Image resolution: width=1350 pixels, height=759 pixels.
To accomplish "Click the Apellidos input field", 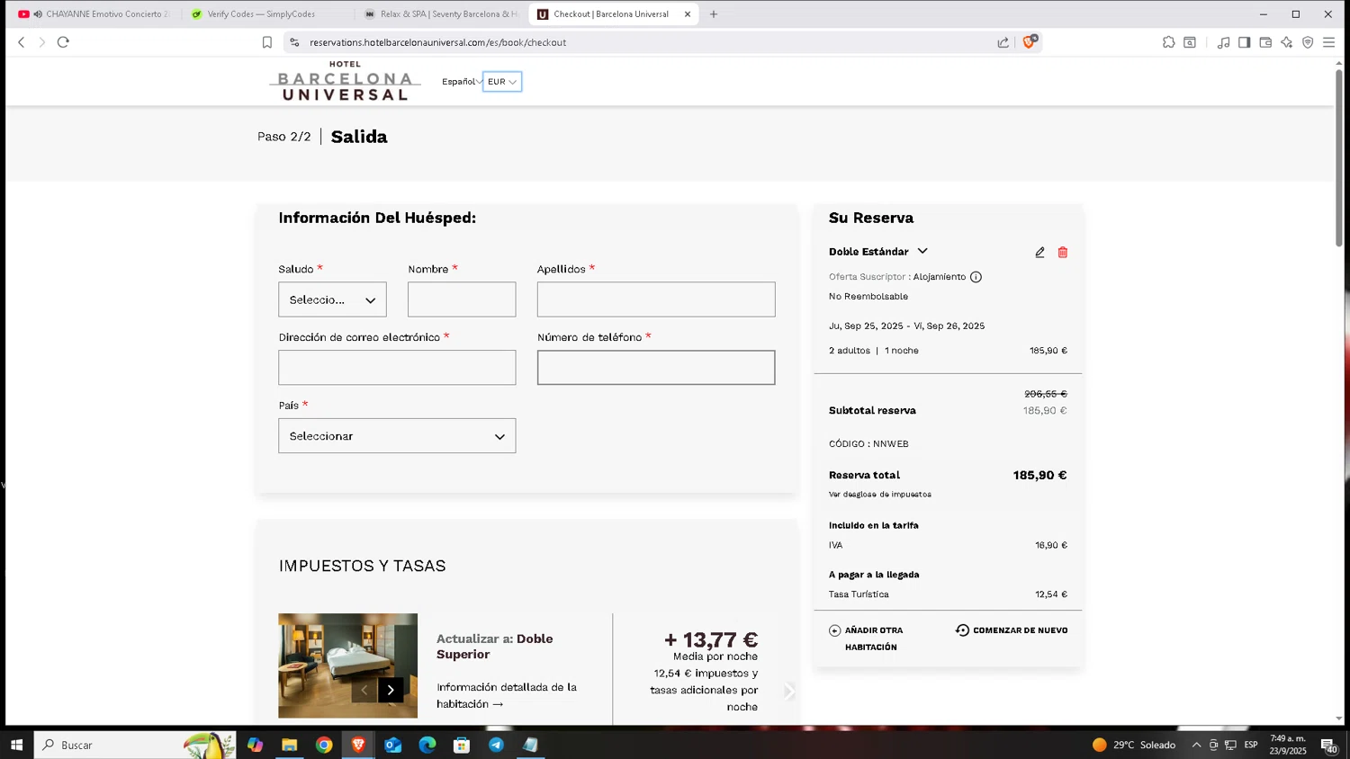I will tap(656, 299).
